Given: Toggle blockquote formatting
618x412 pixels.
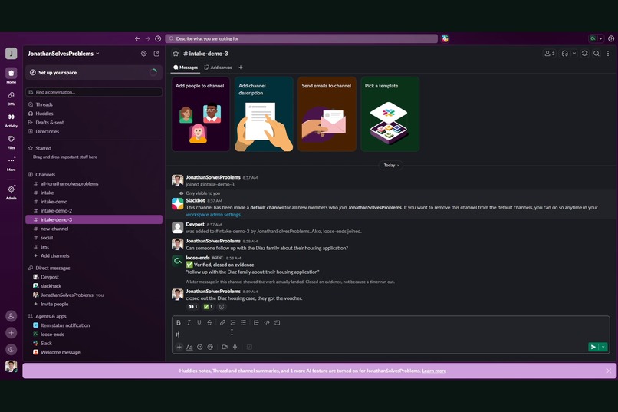Looking at the screenshot, I should coord(256,322).
